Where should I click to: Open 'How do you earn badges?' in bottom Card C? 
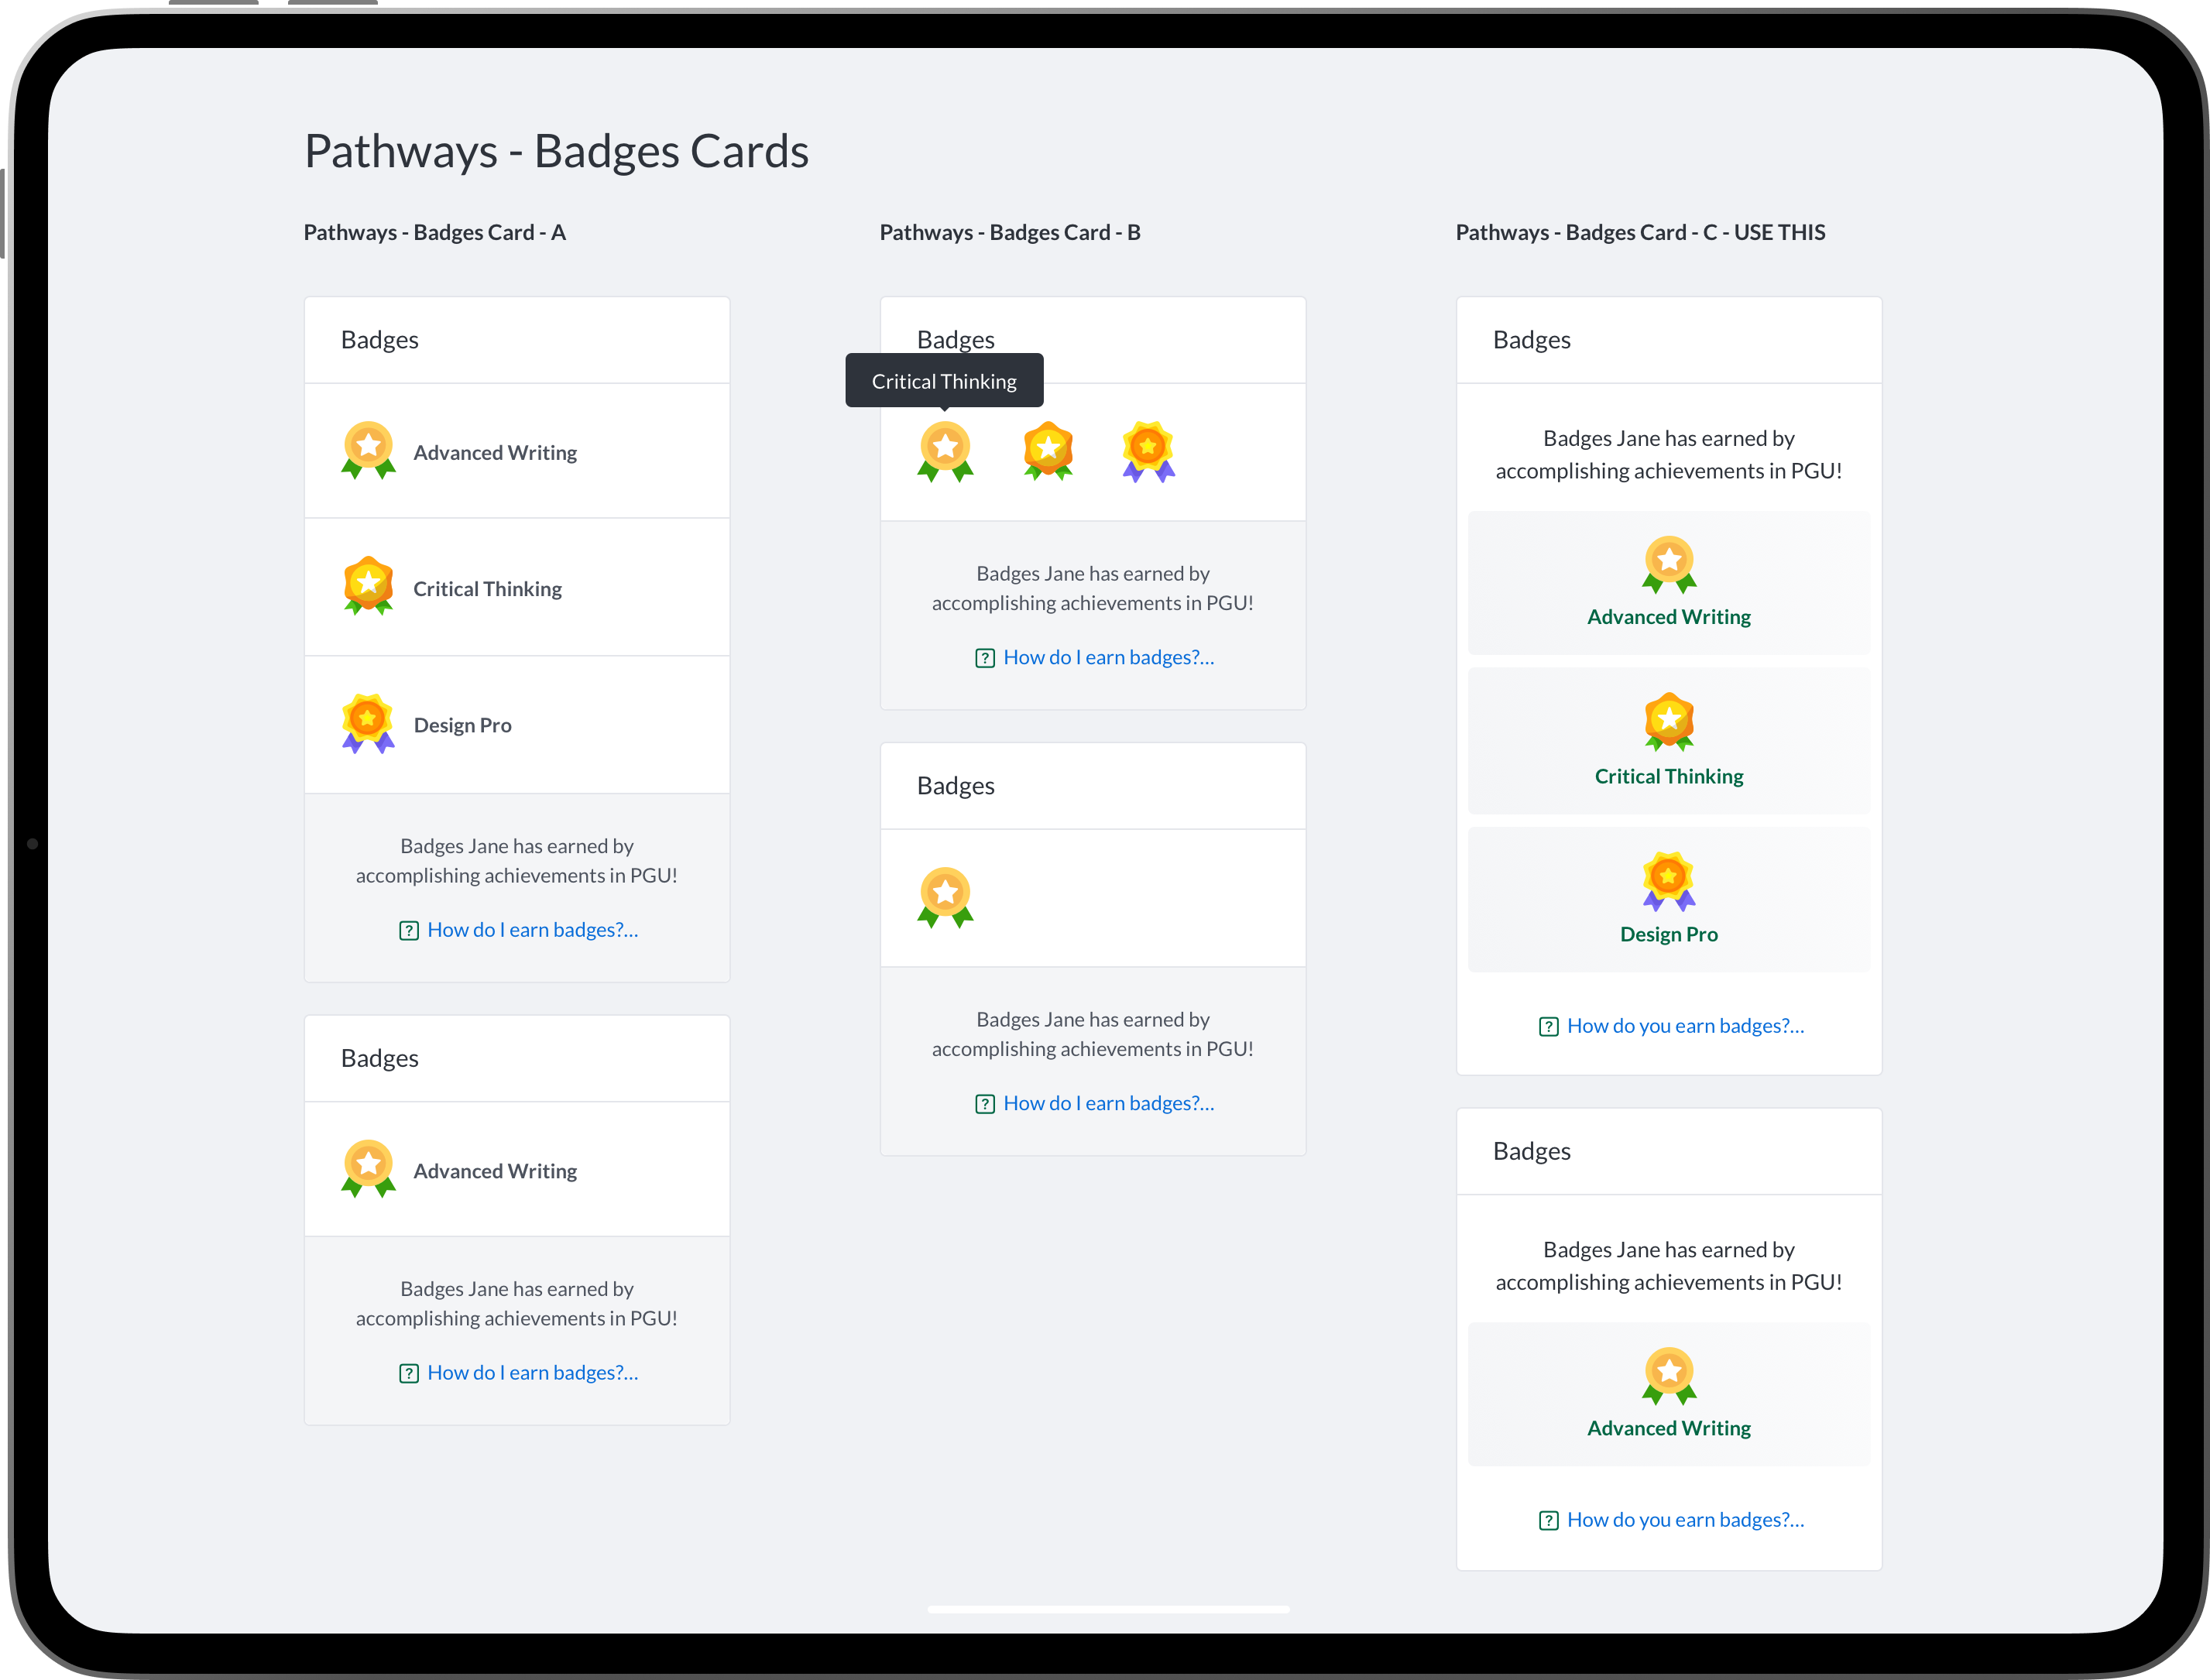point(1685,1520)
